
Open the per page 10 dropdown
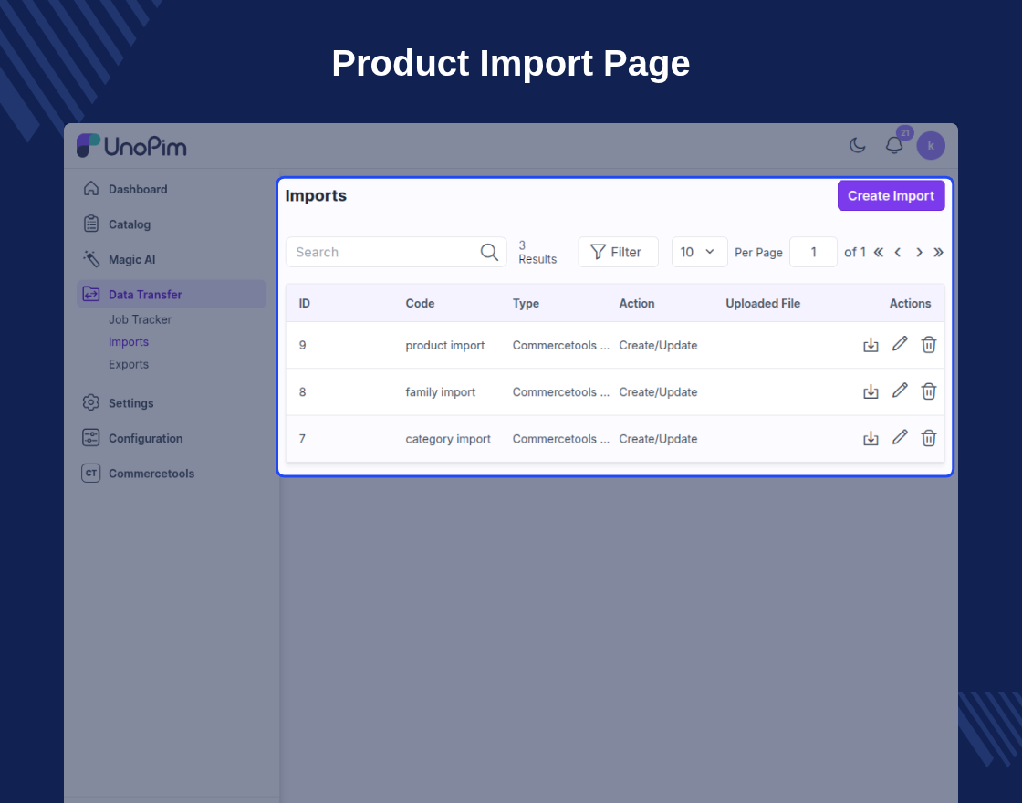pos(699,252)
